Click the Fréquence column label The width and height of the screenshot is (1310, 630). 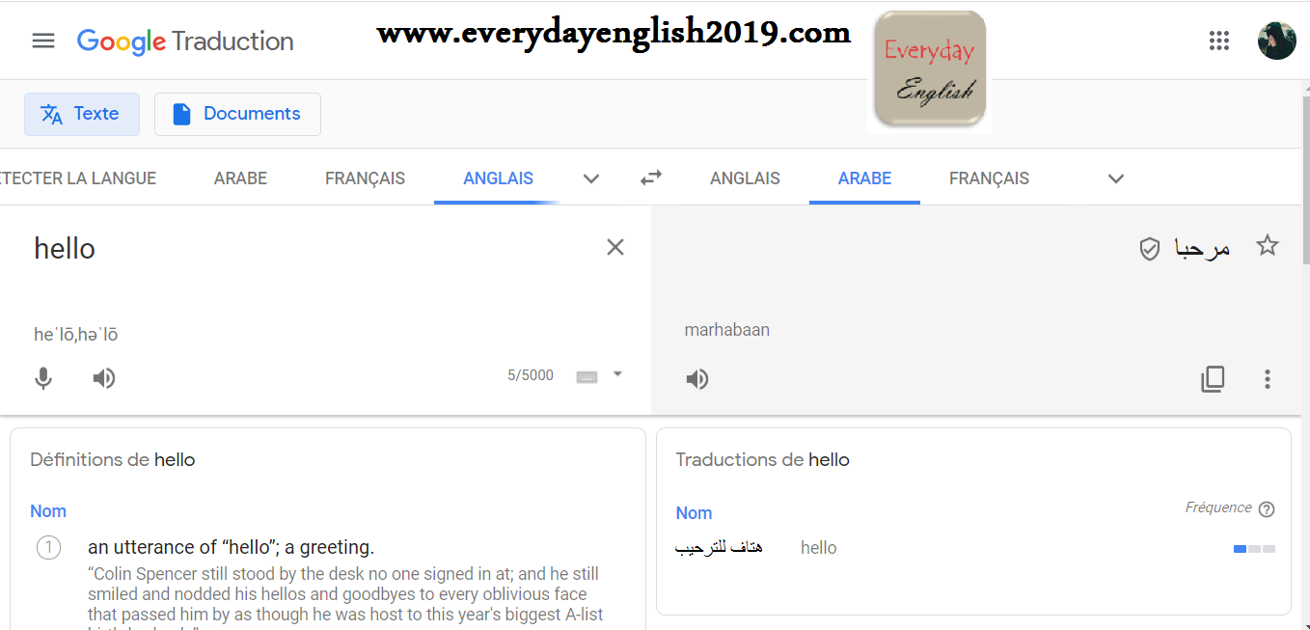tap(1218, 508)
